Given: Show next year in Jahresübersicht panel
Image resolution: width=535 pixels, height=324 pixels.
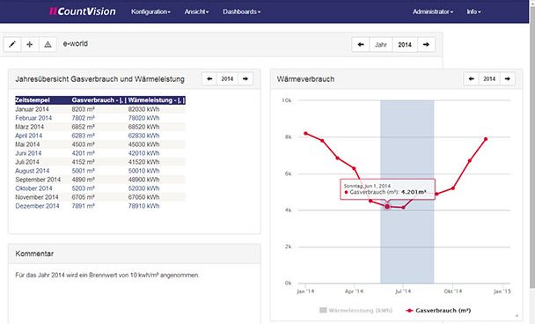Looking at the screenshot, I should [246, 79].
